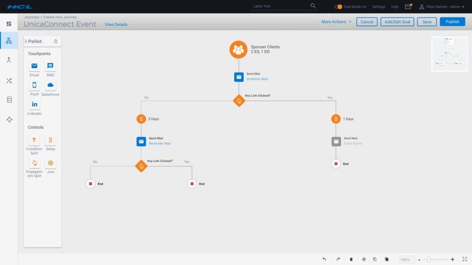Viewport: 472px width, 265px height.
Task: Click the Cancel button
Action: 366,22
